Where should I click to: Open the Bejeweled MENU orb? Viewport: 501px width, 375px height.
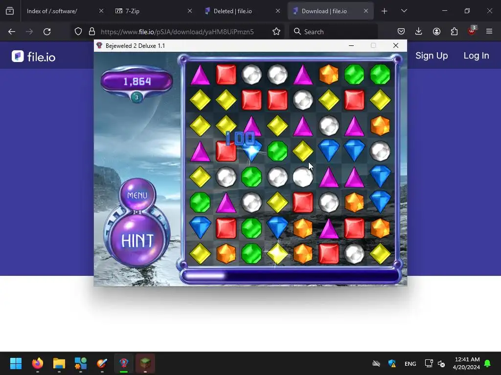(137, 195)
